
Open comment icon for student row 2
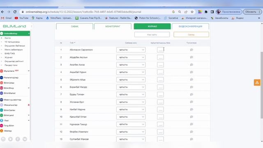(191, 57)
